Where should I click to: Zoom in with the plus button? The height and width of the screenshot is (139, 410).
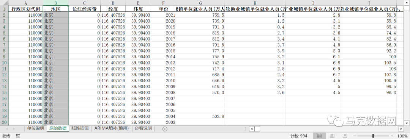(392, 136)
